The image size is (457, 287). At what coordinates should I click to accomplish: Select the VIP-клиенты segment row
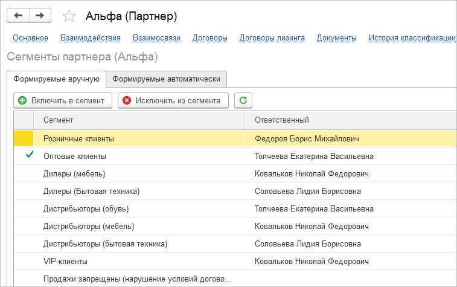click(x=65, y=262)
